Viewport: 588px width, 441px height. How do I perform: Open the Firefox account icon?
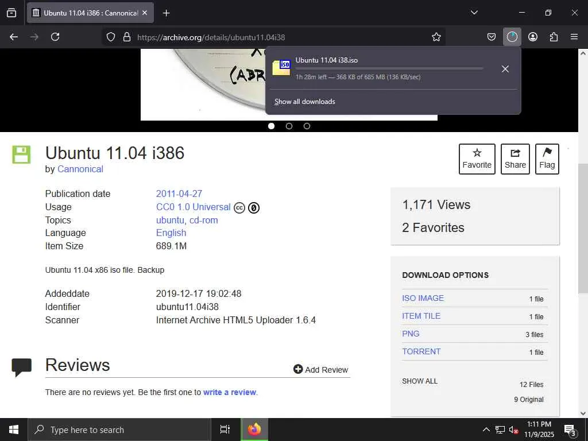click(x=533, y=37)
